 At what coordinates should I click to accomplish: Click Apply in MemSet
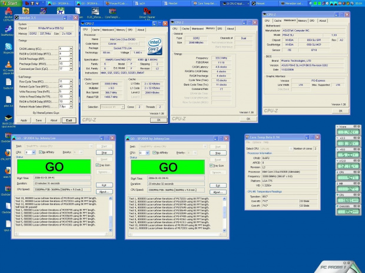tap(24, 120)
